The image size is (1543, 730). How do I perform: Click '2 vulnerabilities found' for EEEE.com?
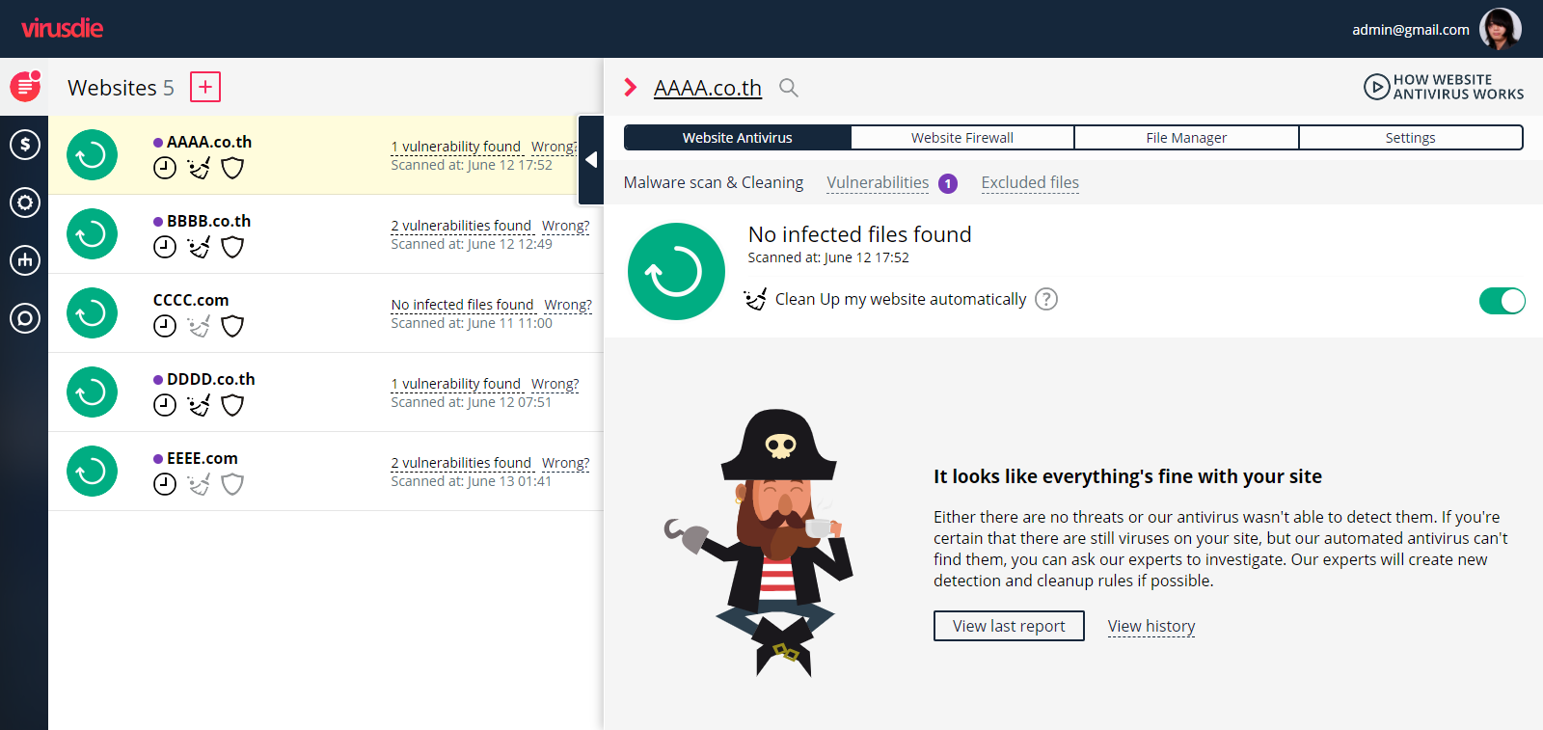coord(461,463)
